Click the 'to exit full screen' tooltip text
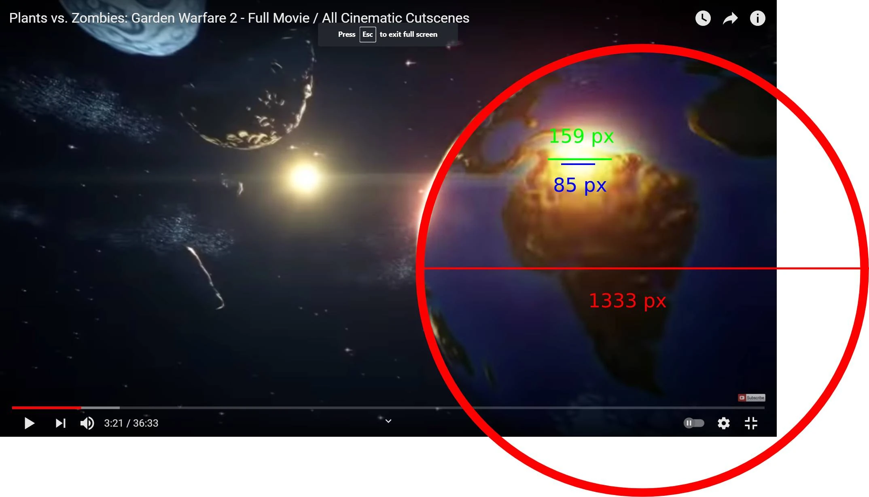This screenshot has height=497, width=869. point(408,34)
